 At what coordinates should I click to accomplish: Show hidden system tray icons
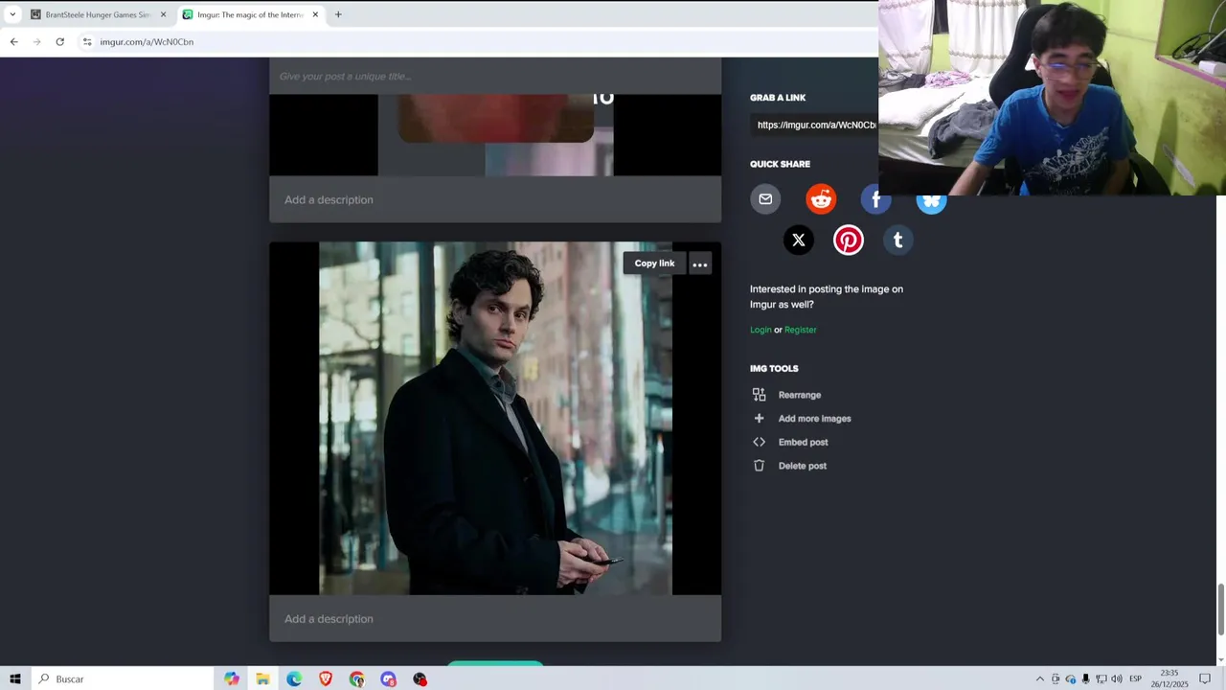[1040, 678]
